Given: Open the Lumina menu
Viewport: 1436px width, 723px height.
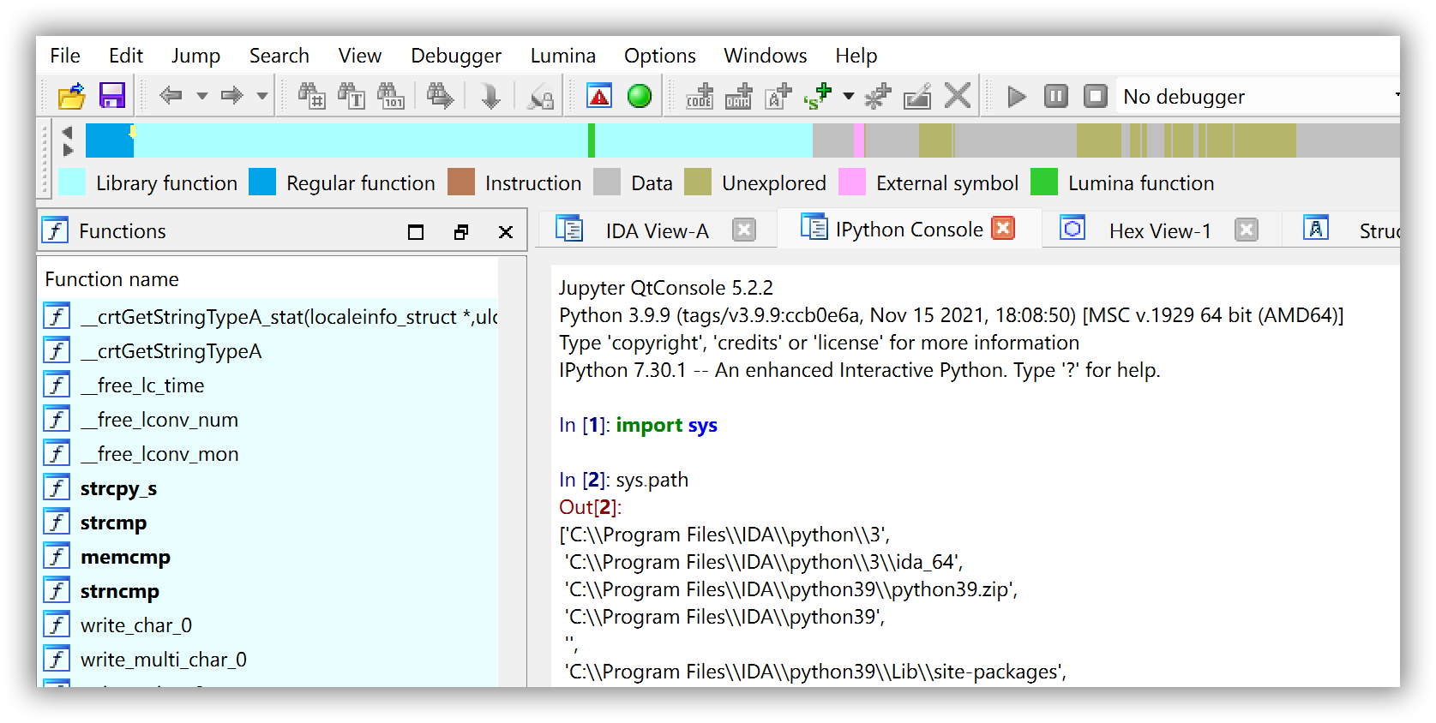Looking at the screenshot, I should click(x=562, y=56).
